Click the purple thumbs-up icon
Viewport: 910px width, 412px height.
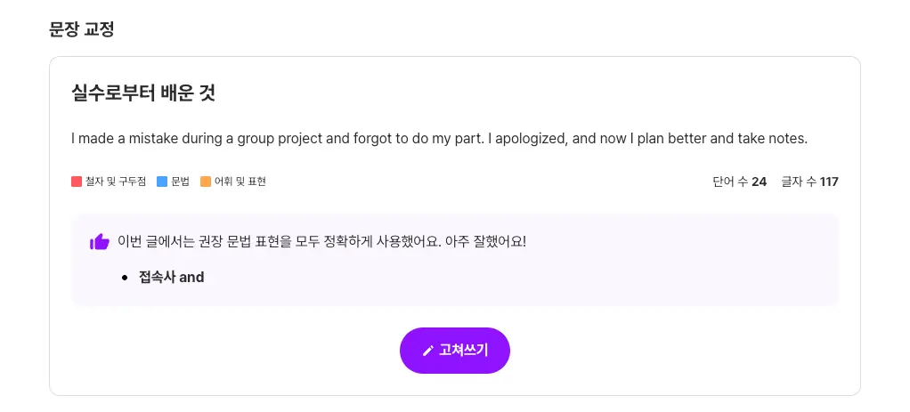(100, 241)
